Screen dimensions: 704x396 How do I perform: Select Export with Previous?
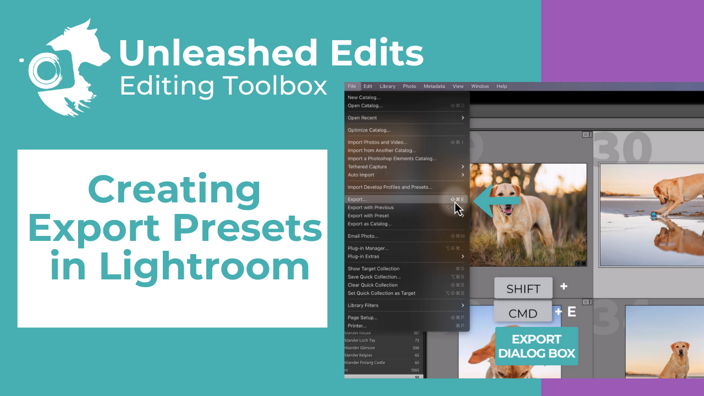tap(406, 207)
